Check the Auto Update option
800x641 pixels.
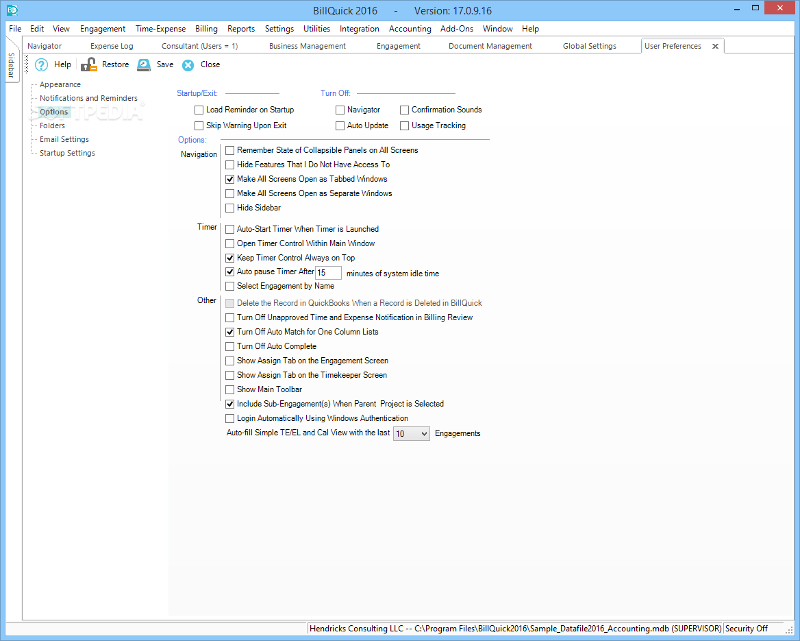(340, 125)
